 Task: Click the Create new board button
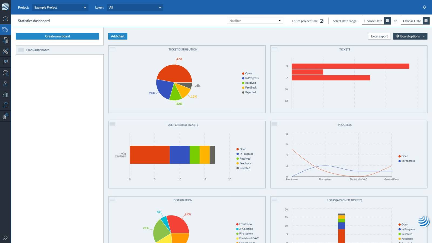(57, 36)
